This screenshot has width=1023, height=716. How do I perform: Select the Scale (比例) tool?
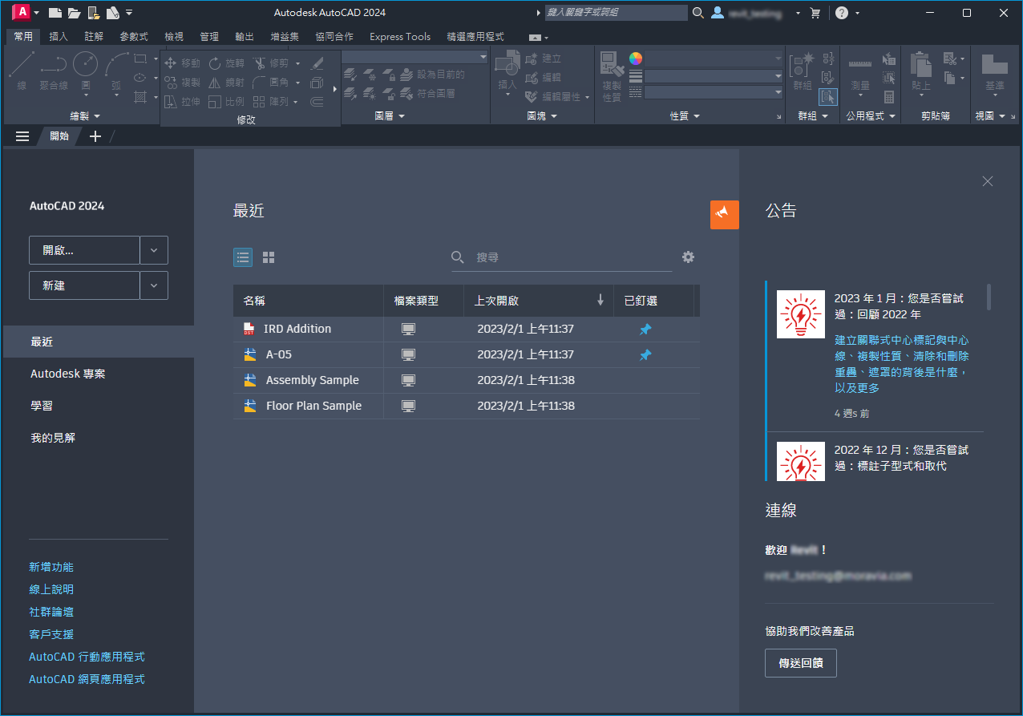(x=226, y=102)
